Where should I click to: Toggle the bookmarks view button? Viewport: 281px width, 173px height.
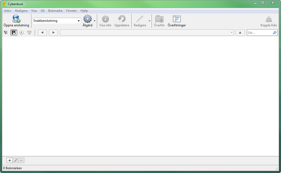(14, 33)
